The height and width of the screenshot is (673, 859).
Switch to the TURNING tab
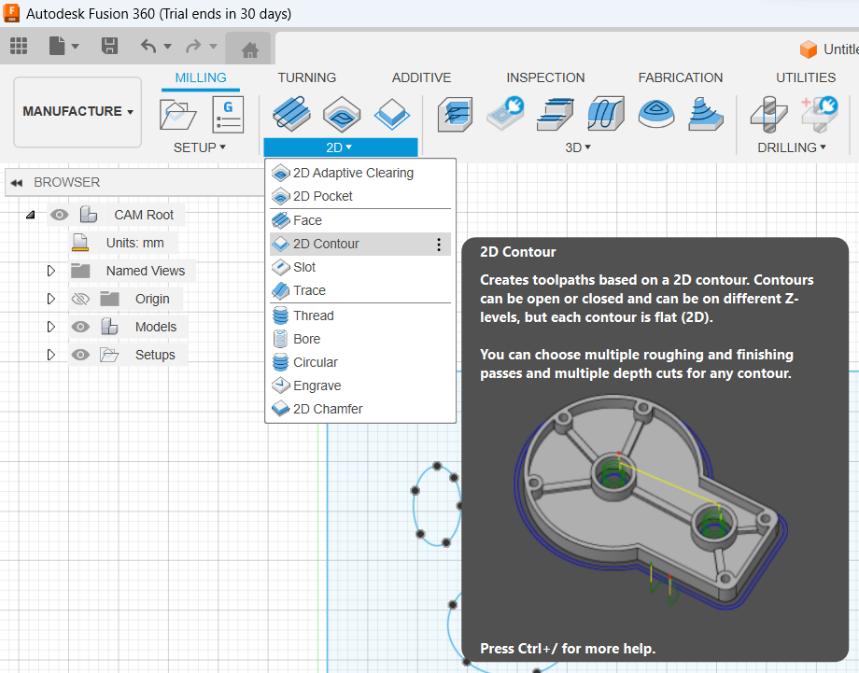click(307, 77)
